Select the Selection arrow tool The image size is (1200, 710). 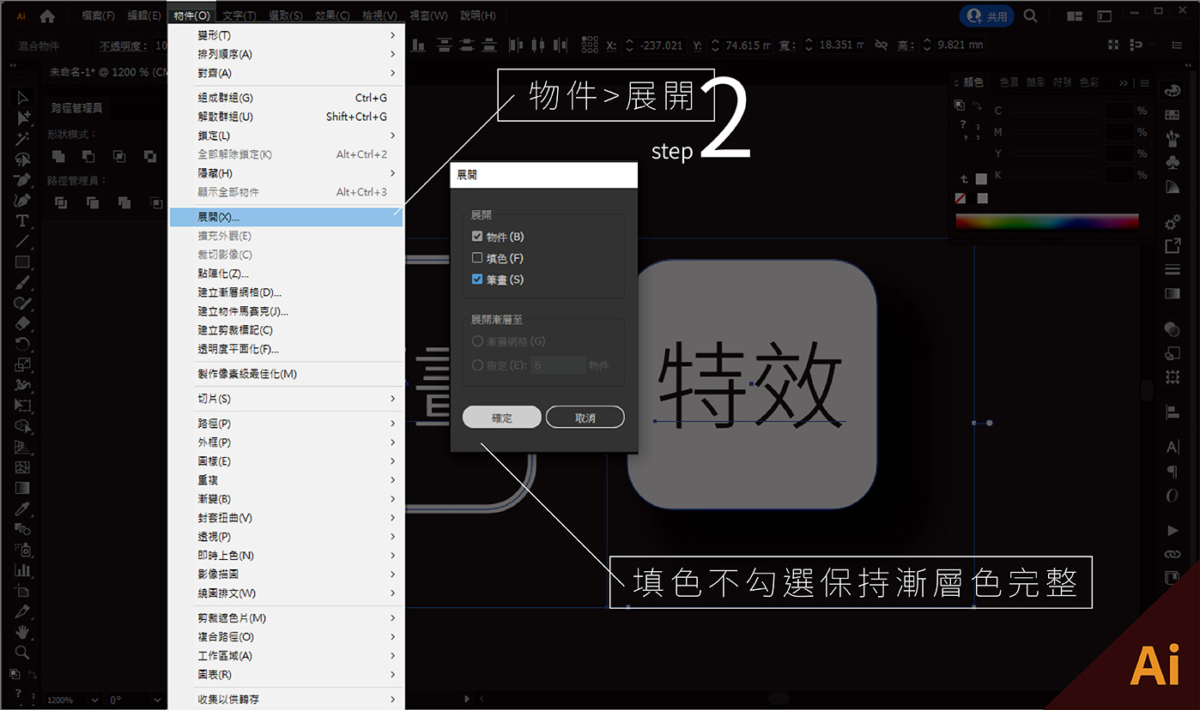click(23, 98)
